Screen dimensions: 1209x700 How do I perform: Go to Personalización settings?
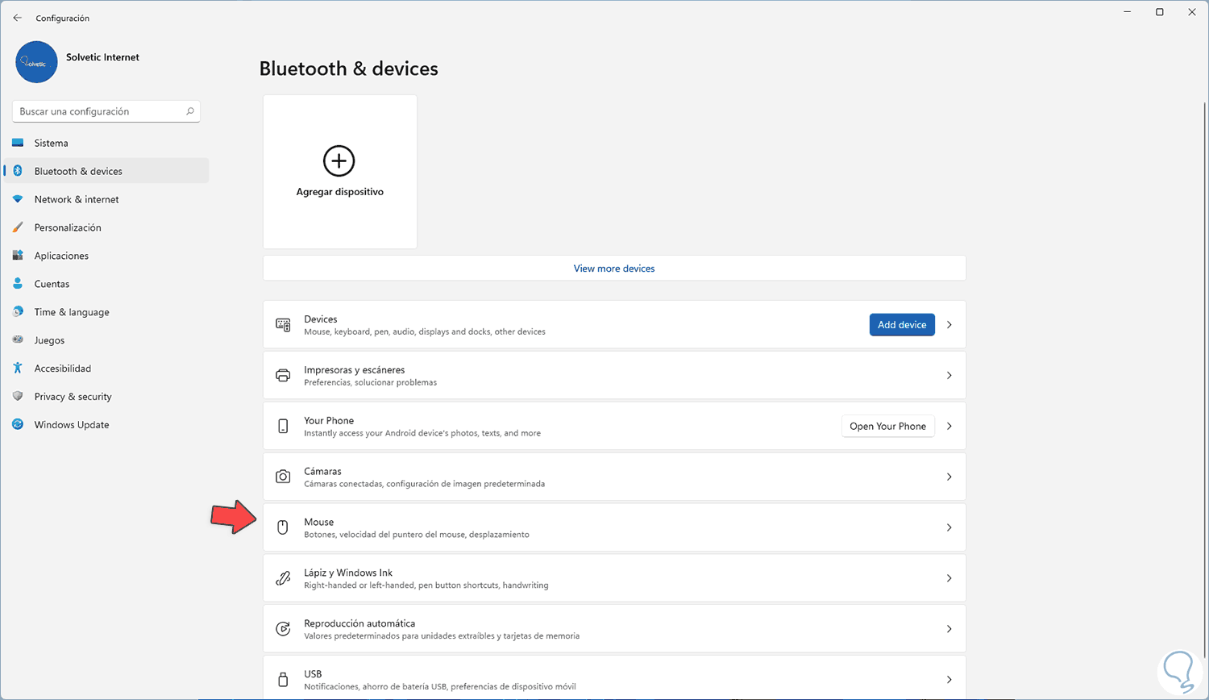coord(68,227)
